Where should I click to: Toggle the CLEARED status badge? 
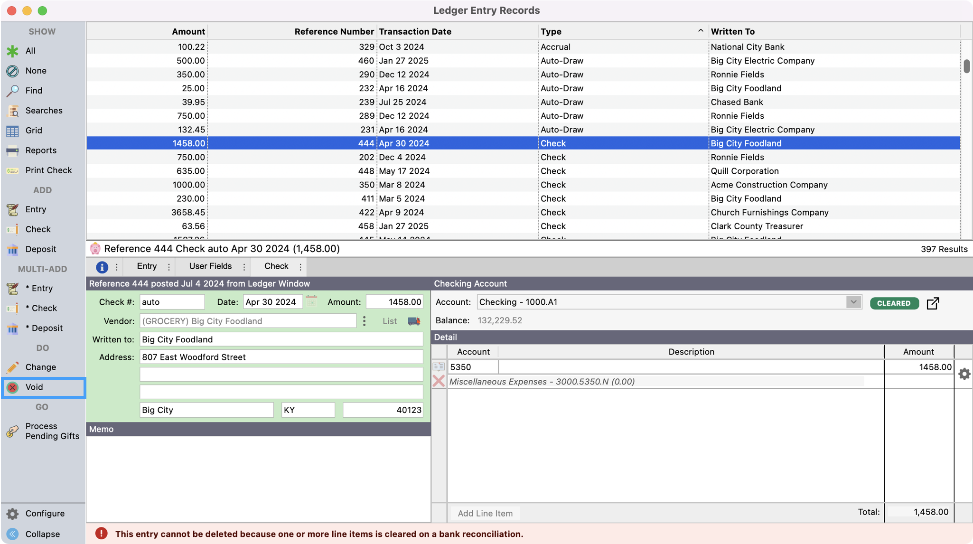click(x=894, y=303)
